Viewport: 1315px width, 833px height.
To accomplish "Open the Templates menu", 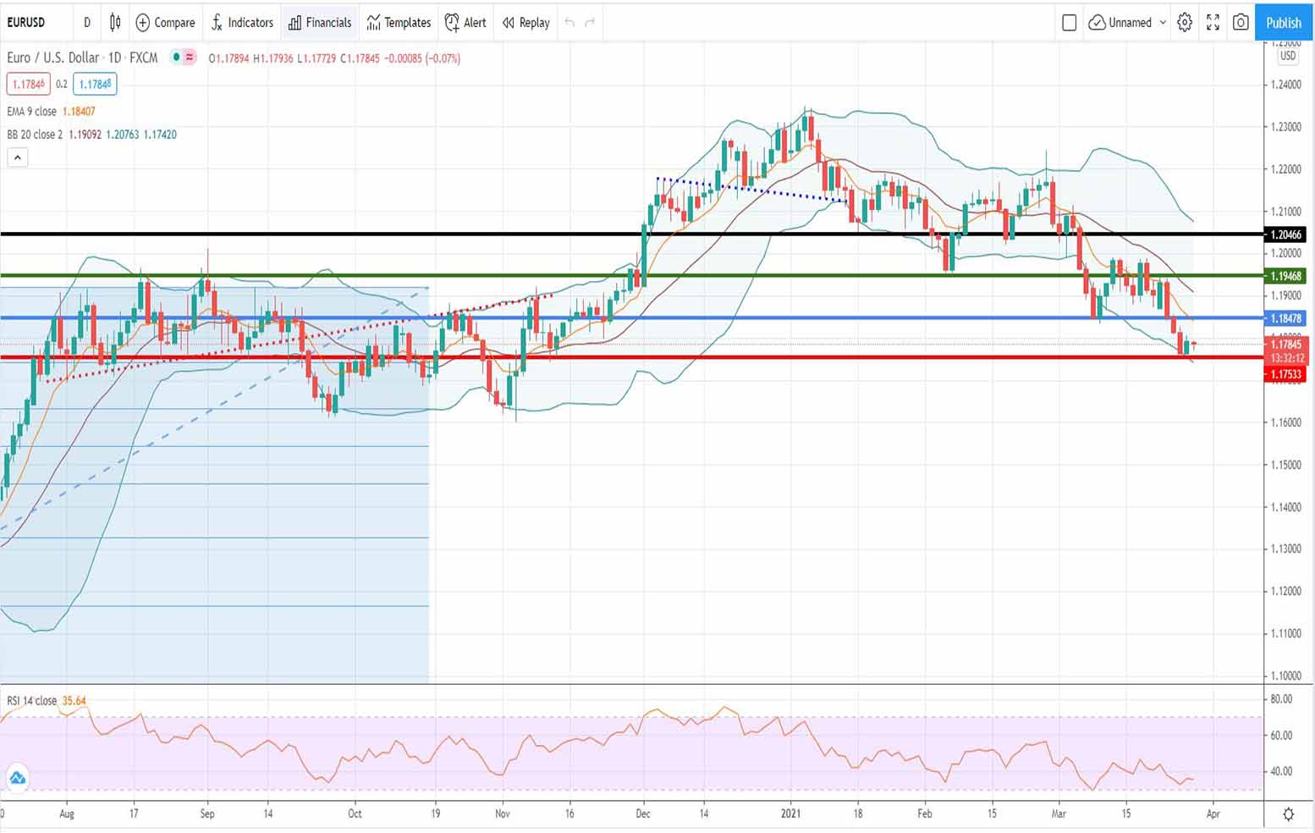I will click(399, 23).
